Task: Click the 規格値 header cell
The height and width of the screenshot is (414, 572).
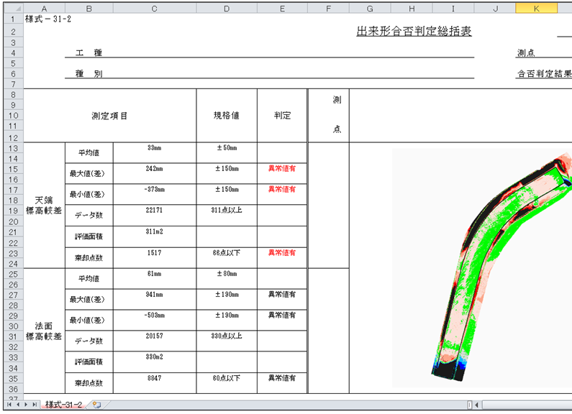Action: coord(227,116)
